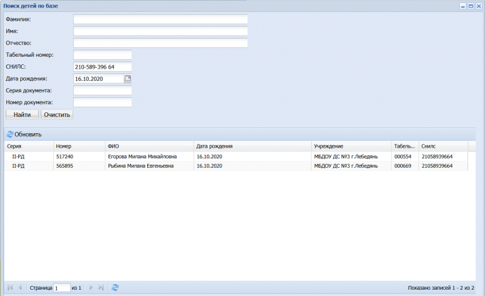This screenshot has width=485, height=296.
Task: Click the Обновить refresh icon in toolbar
Action: click(10, 134)
